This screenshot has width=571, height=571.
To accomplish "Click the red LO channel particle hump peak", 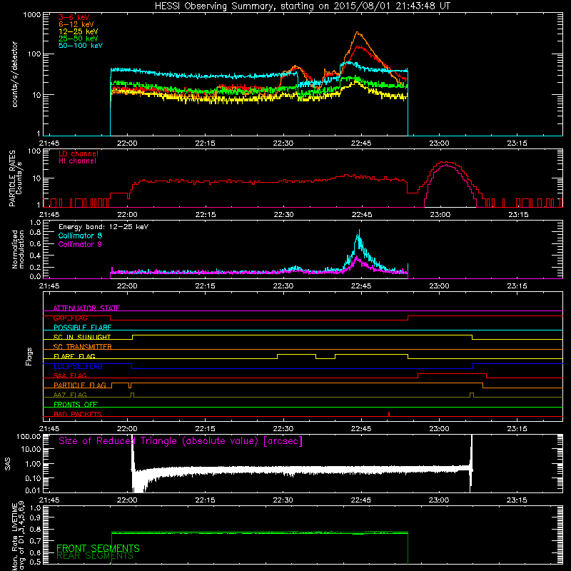I will (x=446, y=162).
